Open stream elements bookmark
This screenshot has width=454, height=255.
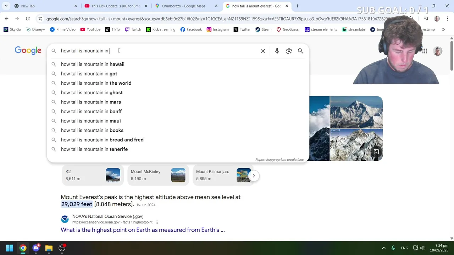tap(321, 29)
